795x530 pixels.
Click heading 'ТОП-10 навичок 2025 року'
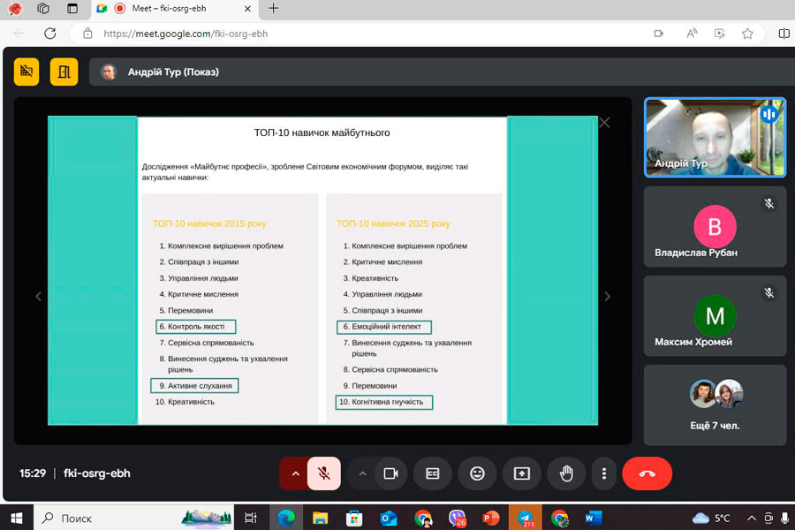pos(393,223)
